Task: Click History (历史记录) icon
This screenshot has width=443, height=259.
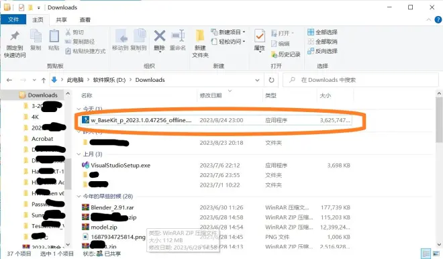Action: coord(274,54)
